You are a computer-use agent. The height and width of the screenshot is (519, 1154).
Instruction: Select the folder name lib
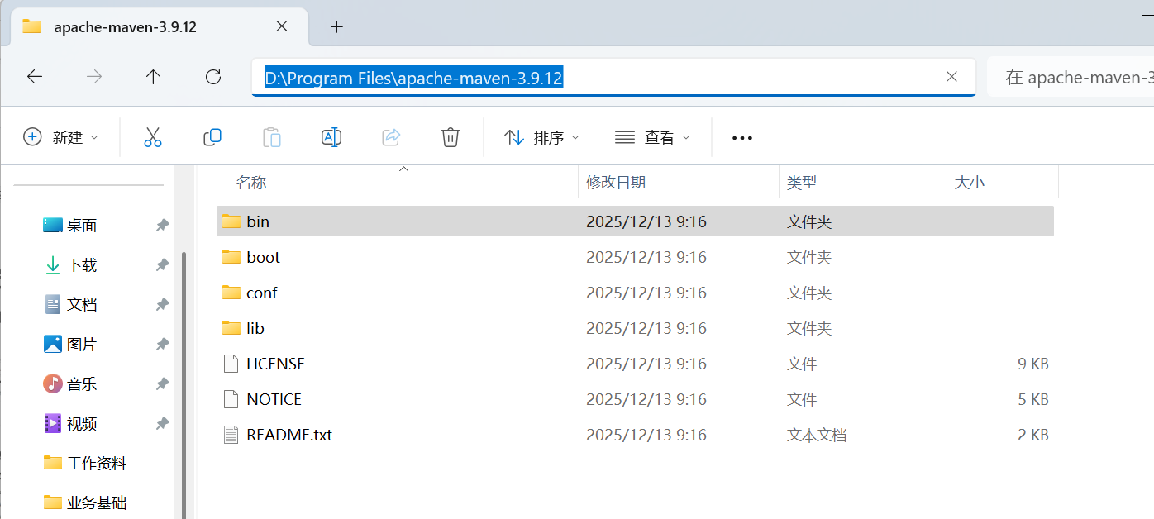click(x=255, y=328)
